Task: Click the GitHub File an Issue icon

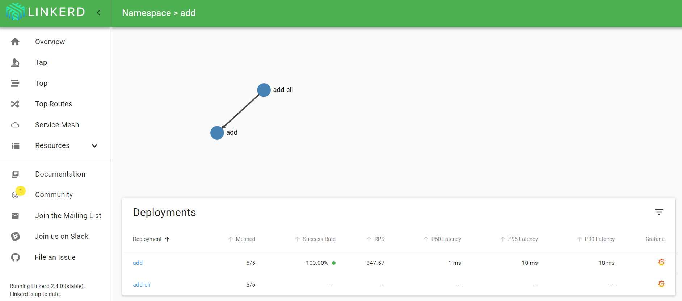Action: pos(15,258)
